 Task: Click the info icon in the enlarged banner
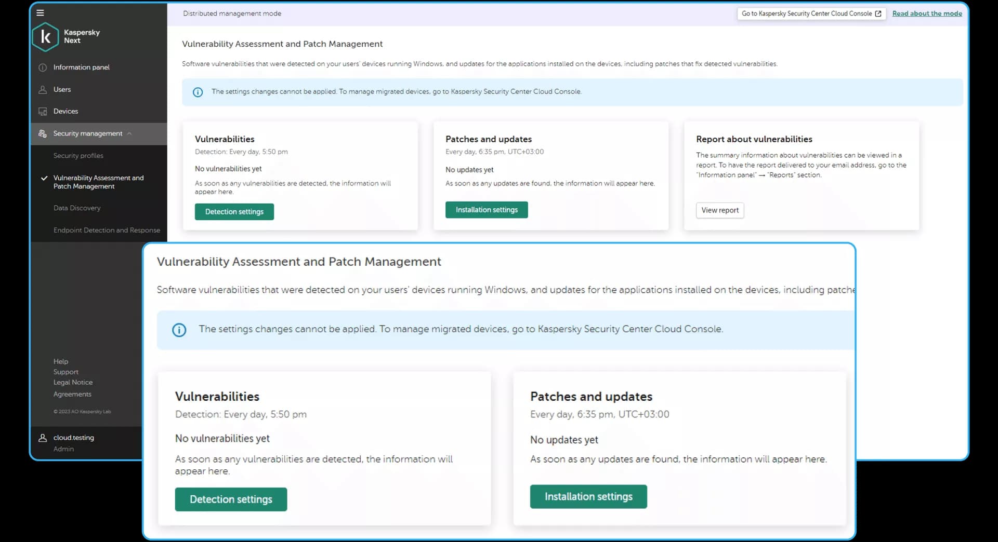pyautogui.click(x=179, y=330)
